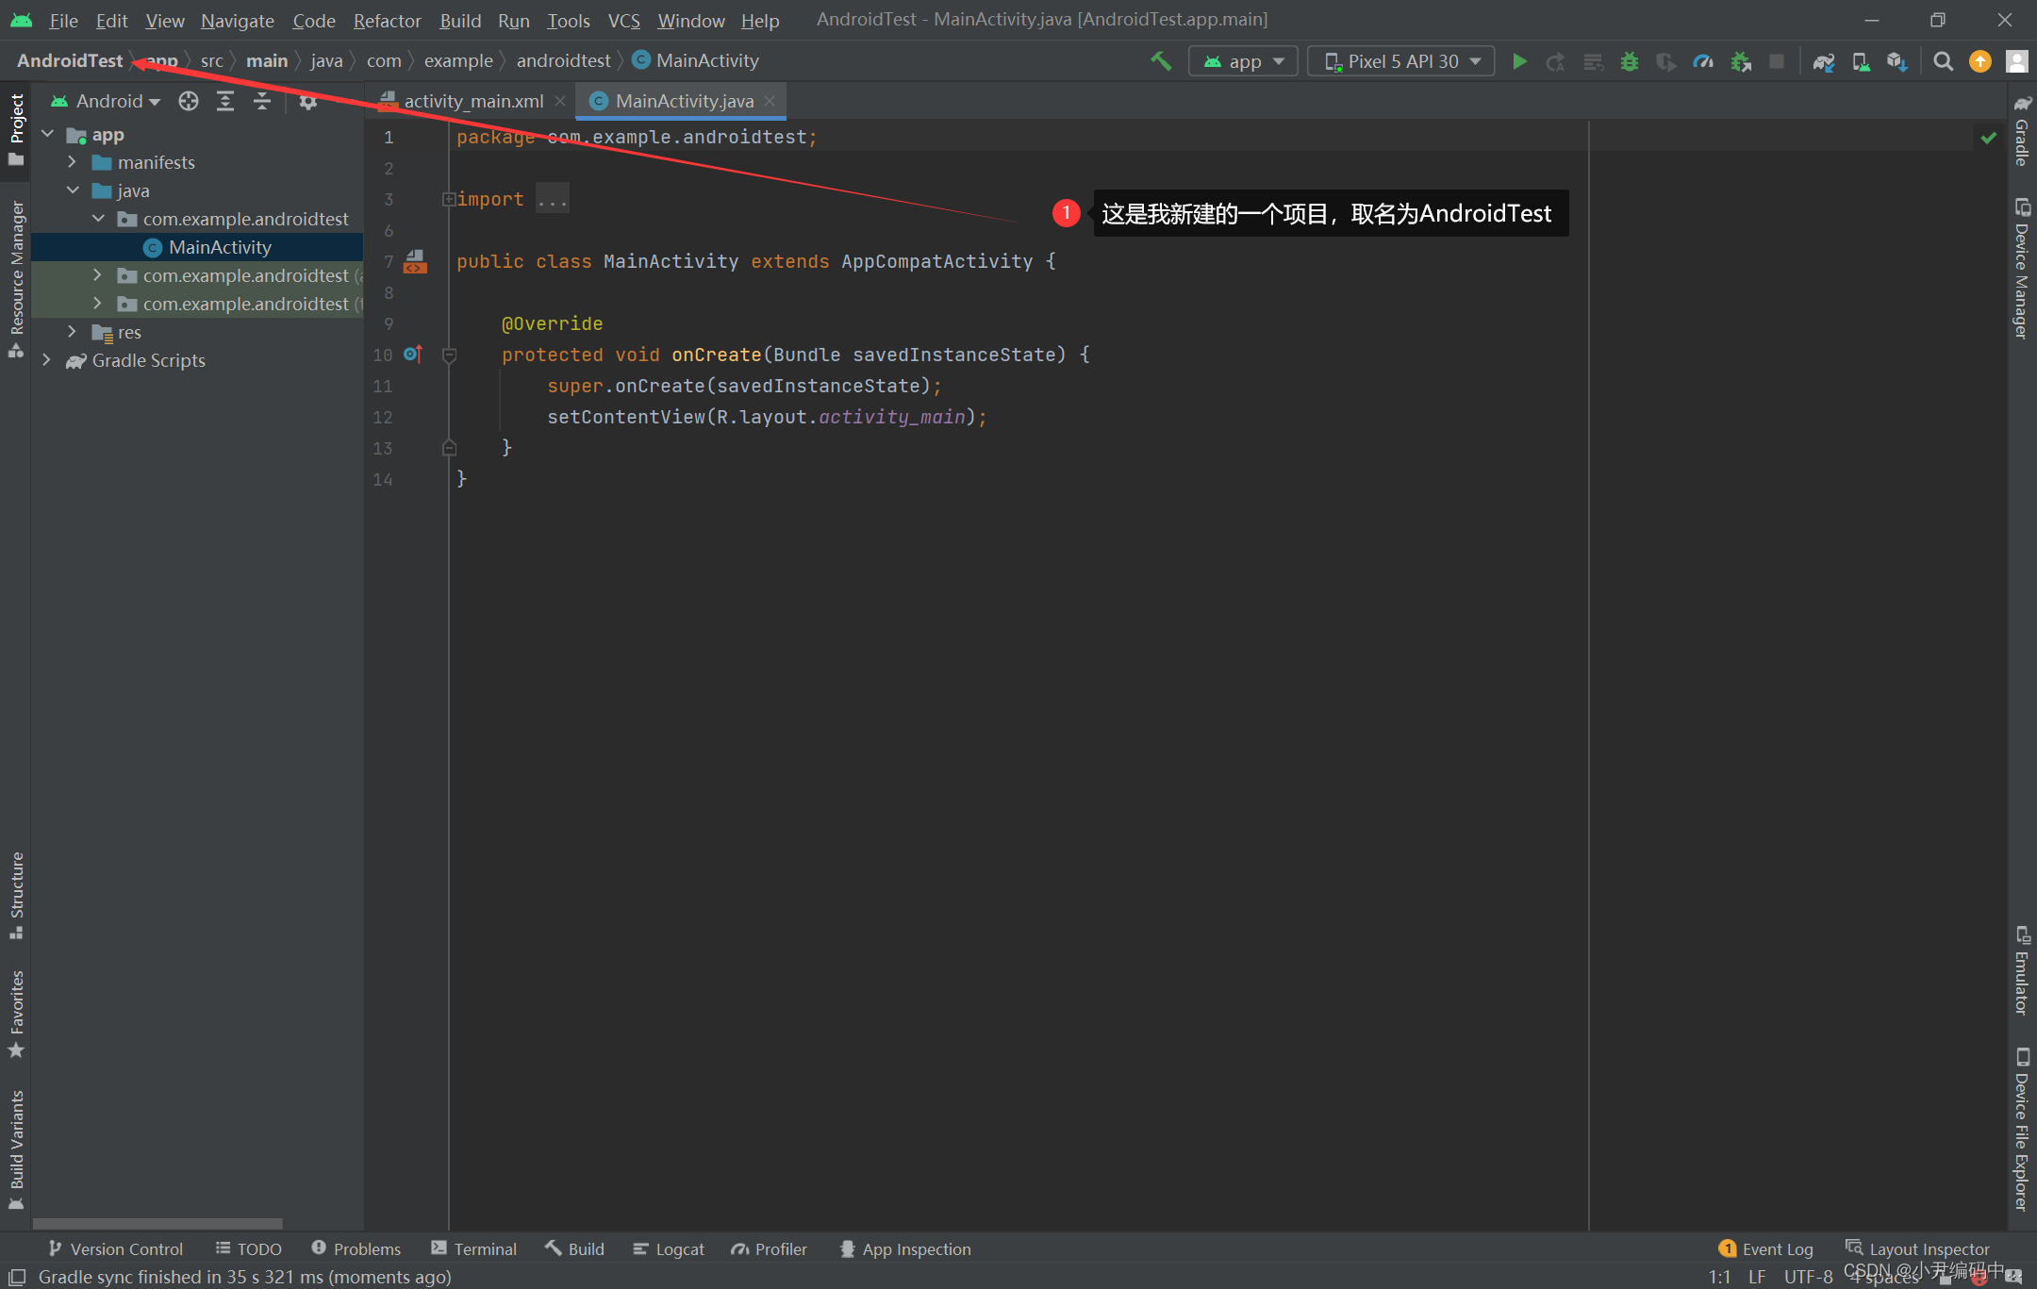Open the Logcat tool window
The height and width of the screenshot is (1289, 2037).
pyautogui.click(x=669, y=1248)
